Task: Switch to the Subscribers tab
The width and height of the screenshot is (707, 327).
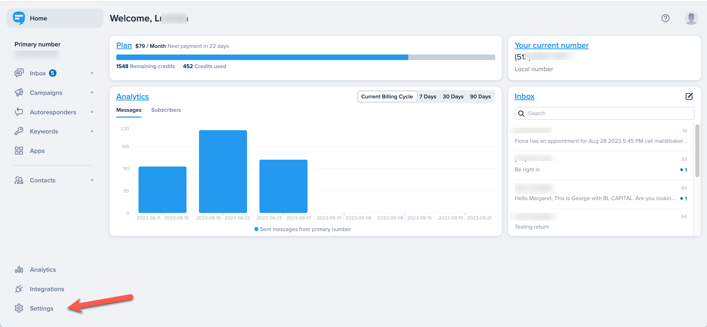Action: (x=166, y=110)
